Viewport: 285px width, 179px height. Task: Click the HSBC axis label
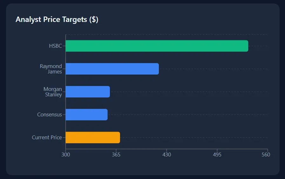pos(55,46)
